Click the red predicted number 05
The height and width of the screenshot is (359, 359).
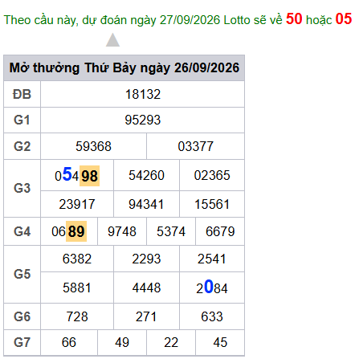pos(344,19)
